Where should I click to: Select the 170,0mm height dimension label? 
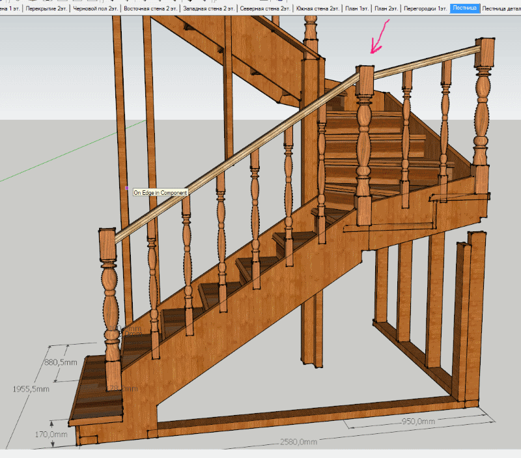(50, 435)
